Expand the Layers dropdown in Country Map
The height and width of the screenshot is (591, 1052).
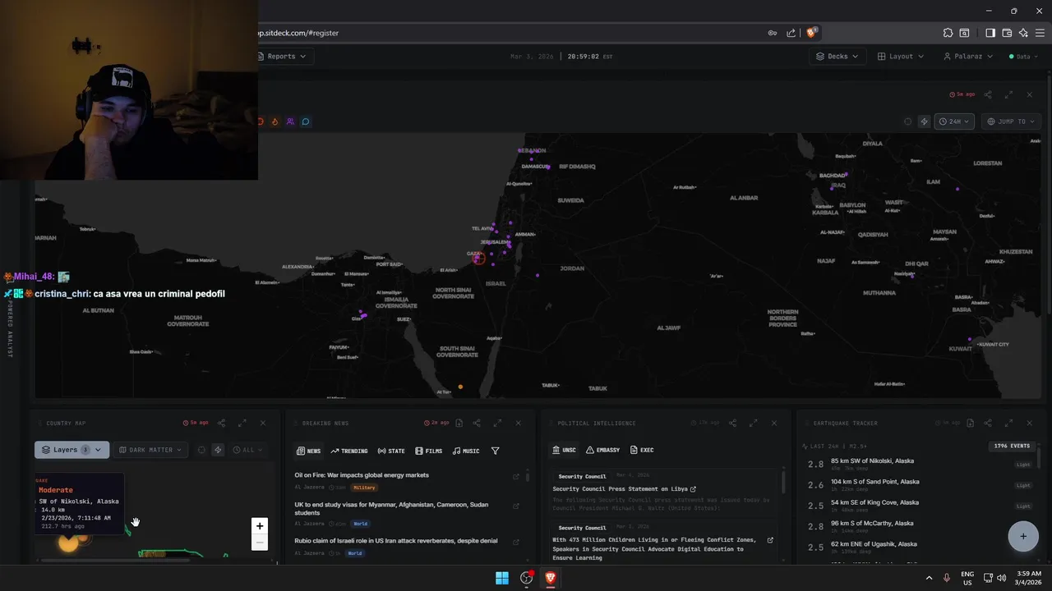click(72, 450)
